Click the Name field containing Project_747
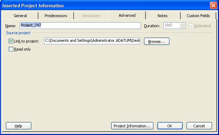Viewport: 219px width, 135px height. click(80, 25)
